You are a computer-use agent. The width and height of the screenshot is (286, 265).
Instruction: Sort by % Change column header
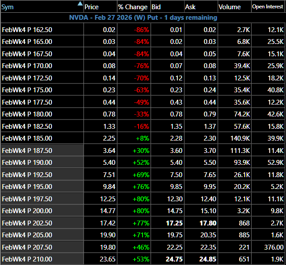click(132, 7)
